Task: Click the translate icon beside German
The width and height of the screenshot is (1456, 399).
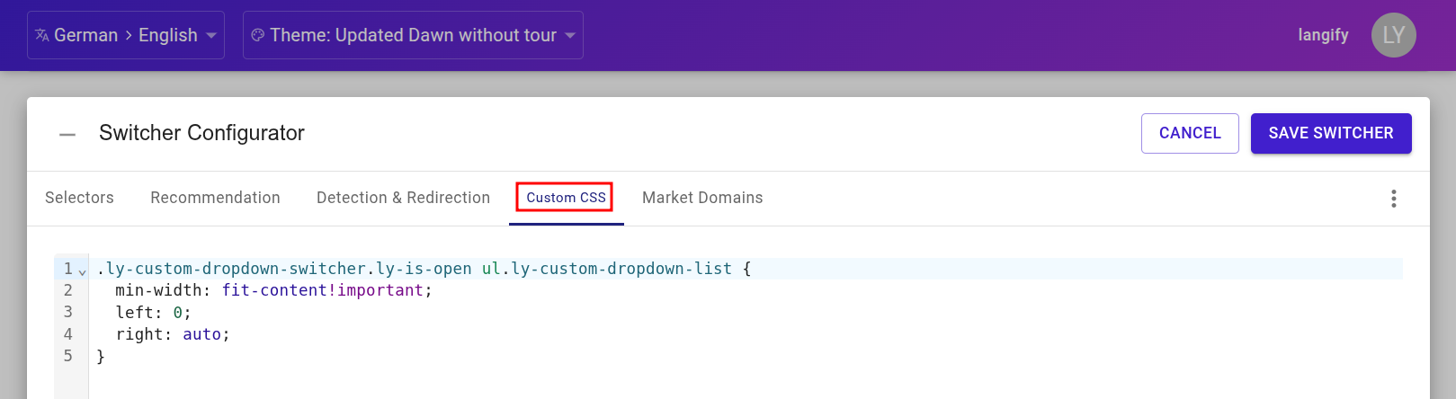Action: 41,35
